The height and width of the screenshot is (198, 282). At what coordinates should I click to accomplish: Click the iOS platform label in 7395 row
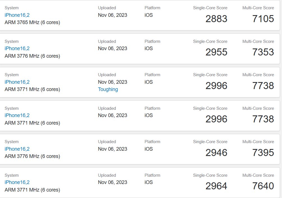[149, 149]
